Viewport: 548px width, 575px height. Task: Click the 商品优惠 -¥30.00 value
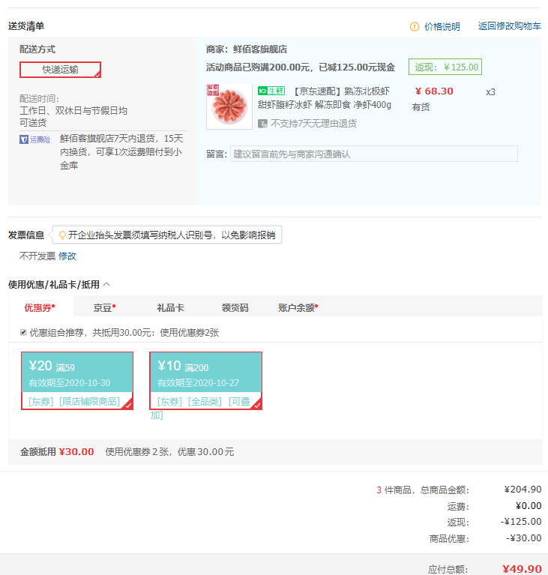pyautogui.click(x=524, y=538)
